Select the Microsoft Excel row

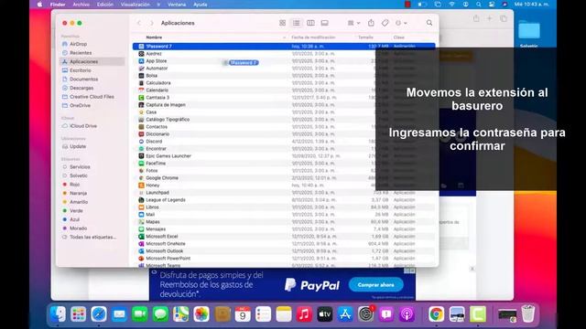point(284,237)
